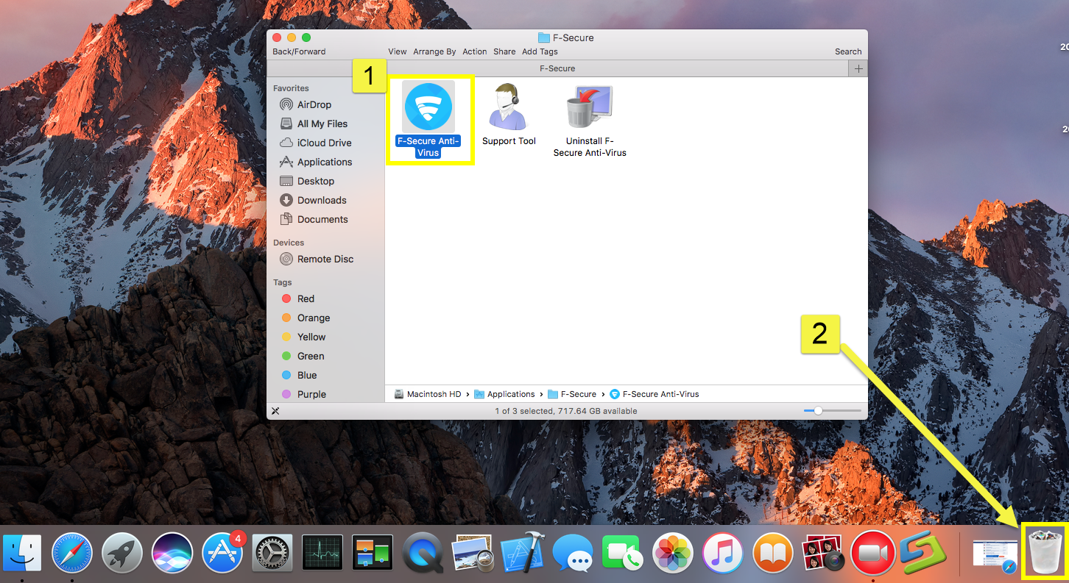
Task: Click the Trash icon in the Dock
Action: click(1043, 554)
